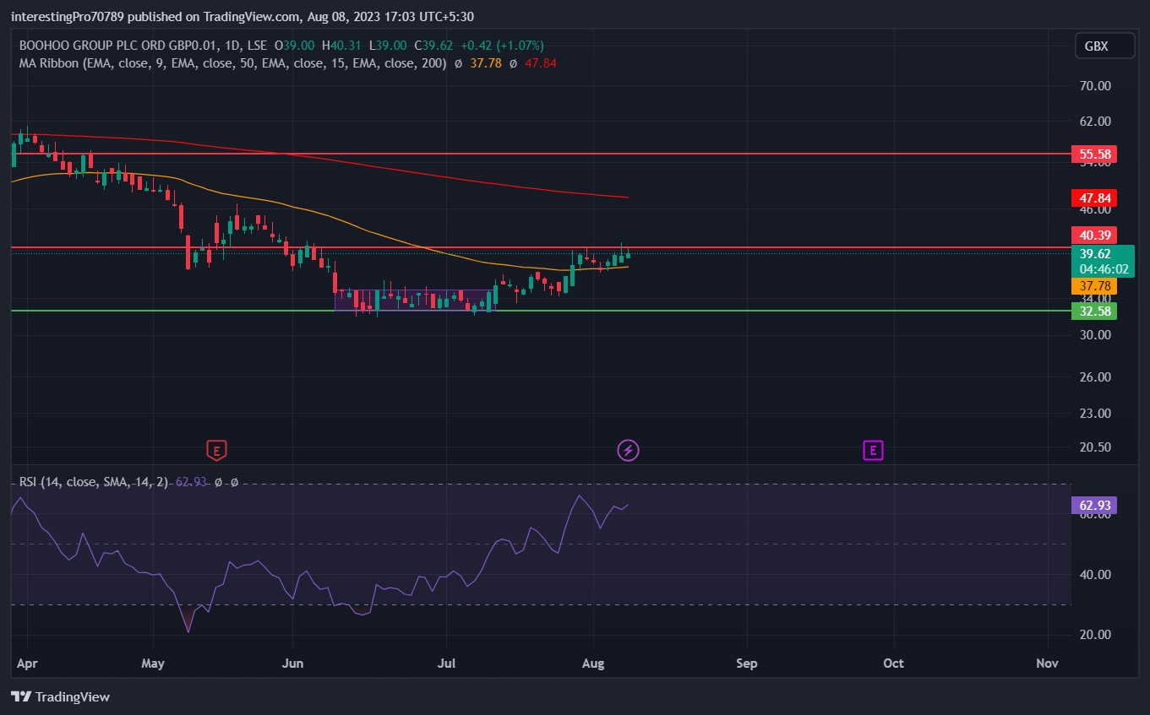Click the Apr label on time axis
This screenshot has width=1150, height=715.
[27, 664]
